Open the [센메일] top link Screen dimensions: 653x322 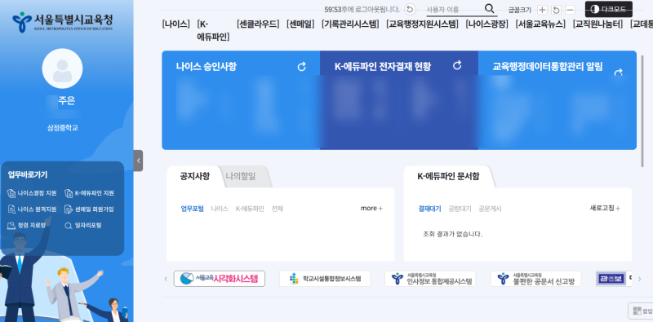[300, 24]
